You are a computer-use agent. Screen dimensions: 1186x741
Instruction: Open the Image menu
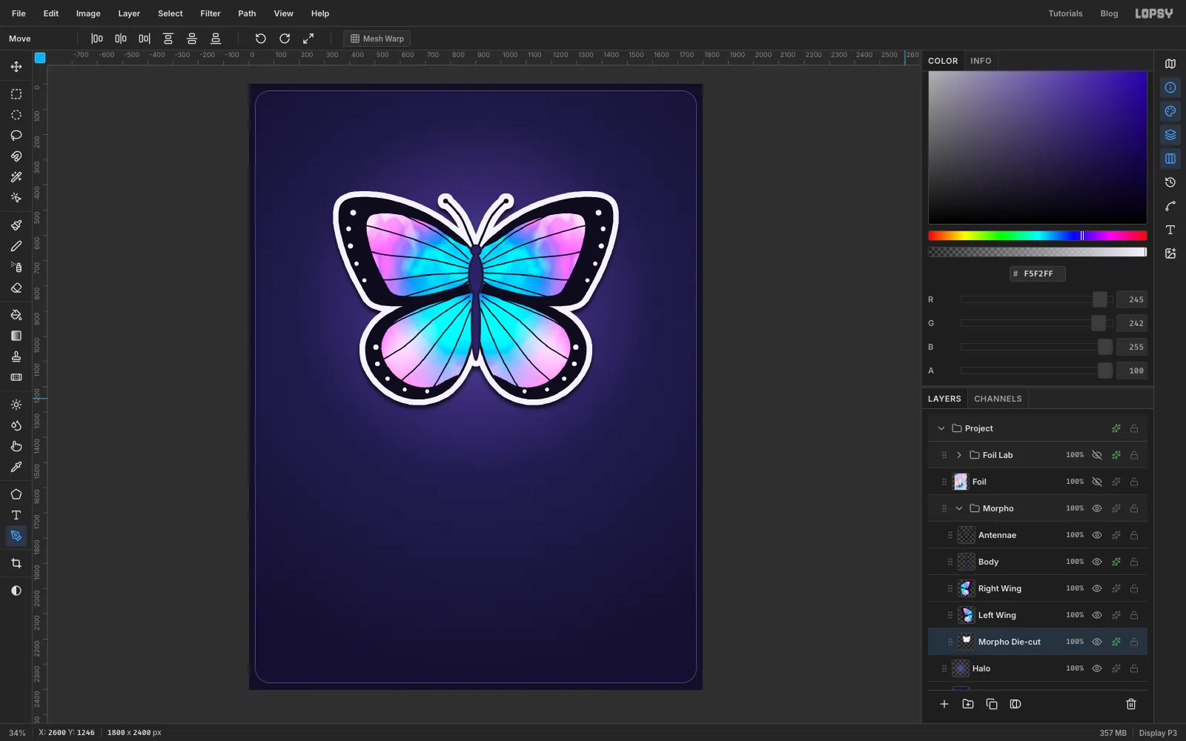(88, 13)
